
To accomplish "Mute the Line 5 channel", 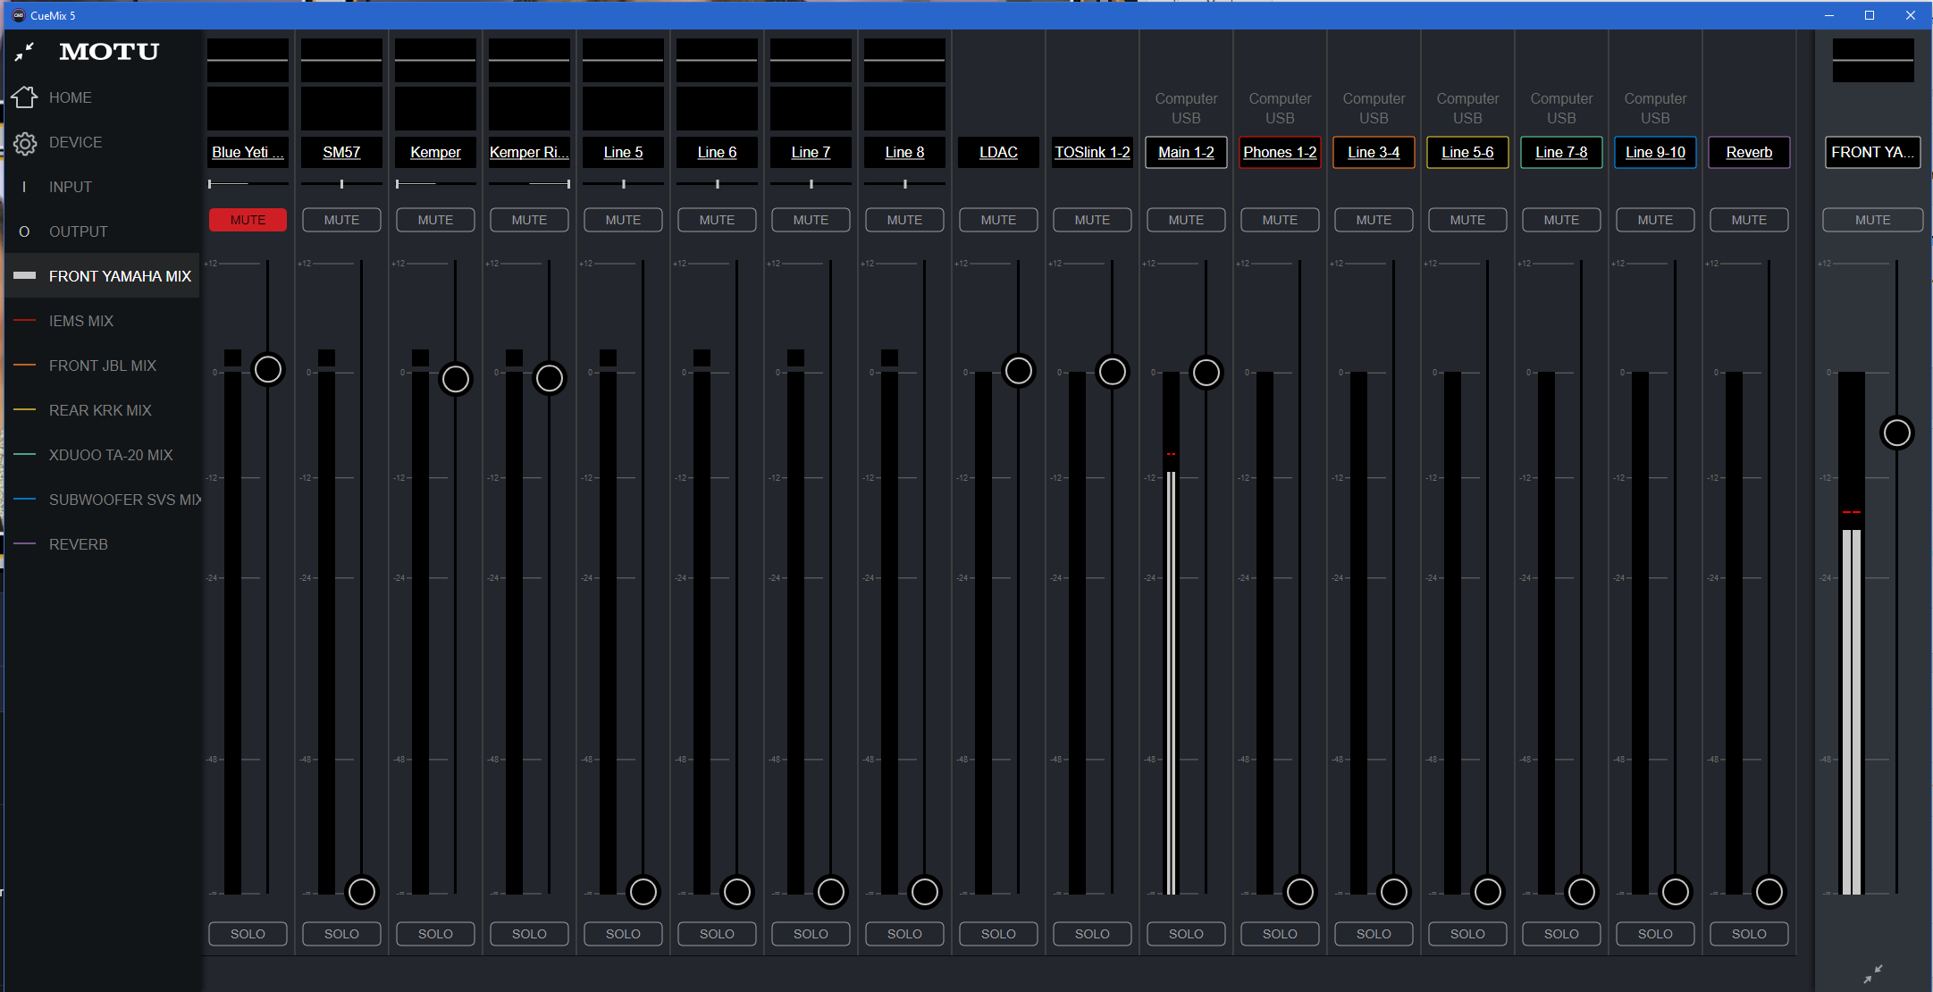I will (x=623, y=220).
